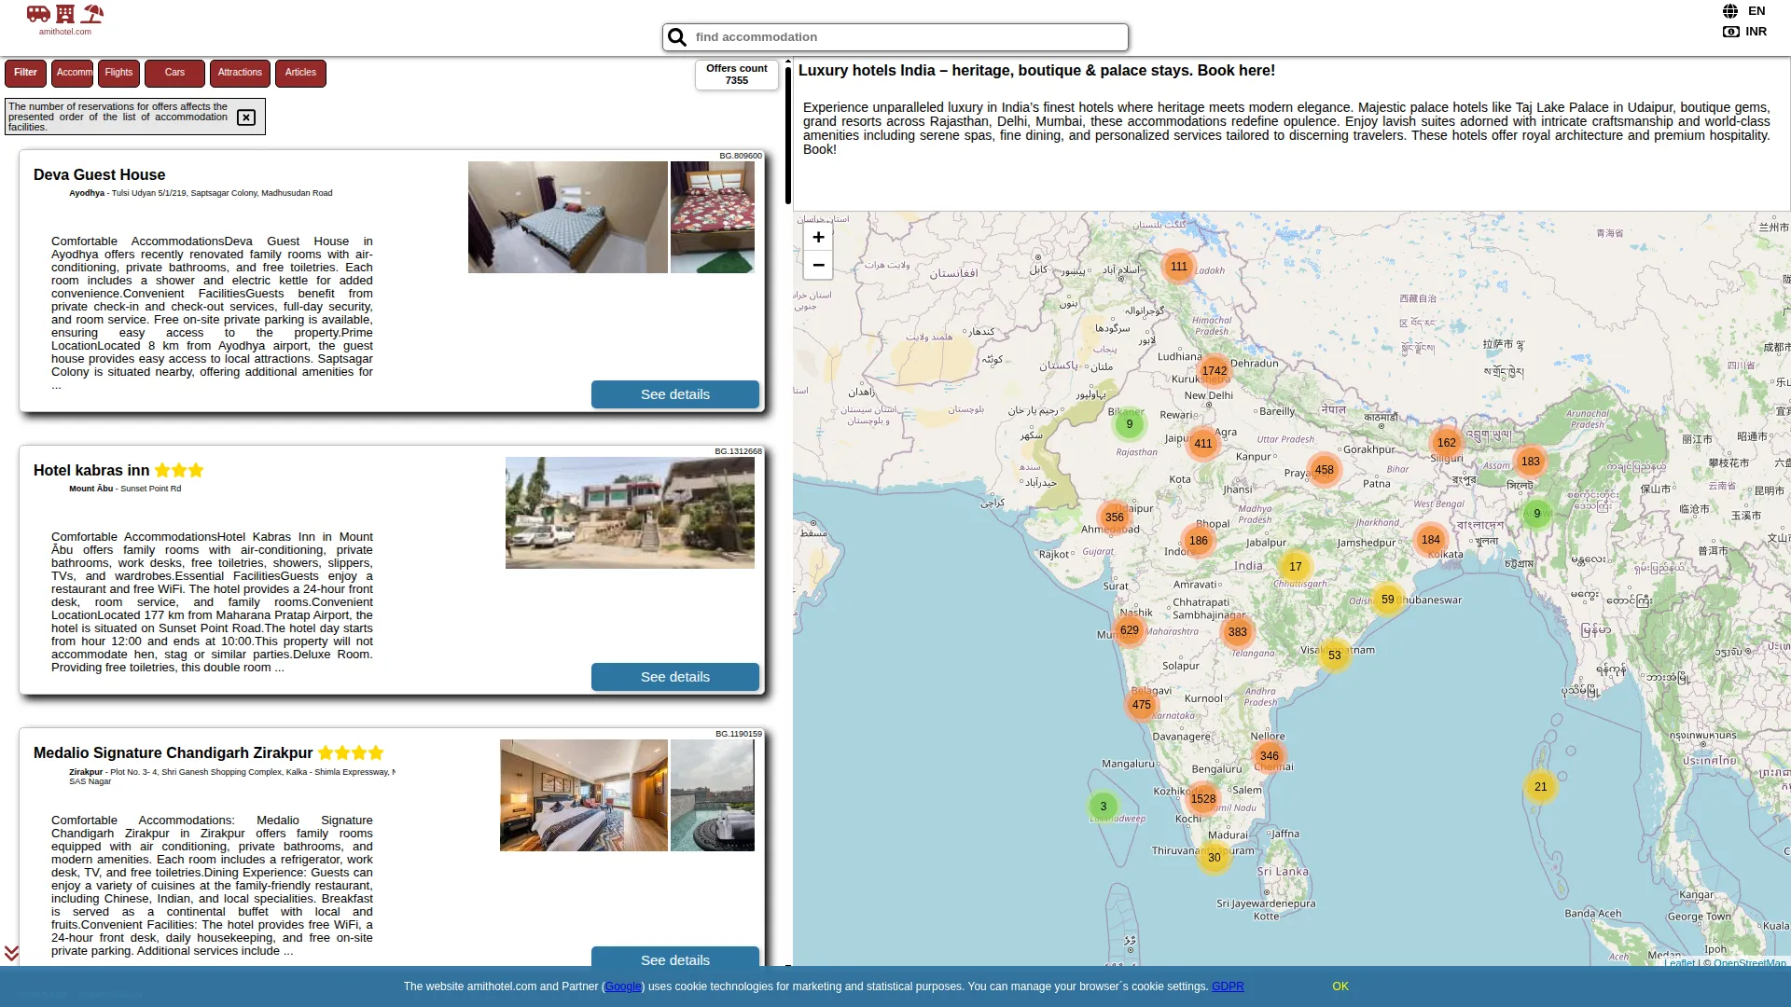The width and height of the screenshot is (1791, 1007).
Task: View Medalio Signature pool photo
Action: click(713, 795)
